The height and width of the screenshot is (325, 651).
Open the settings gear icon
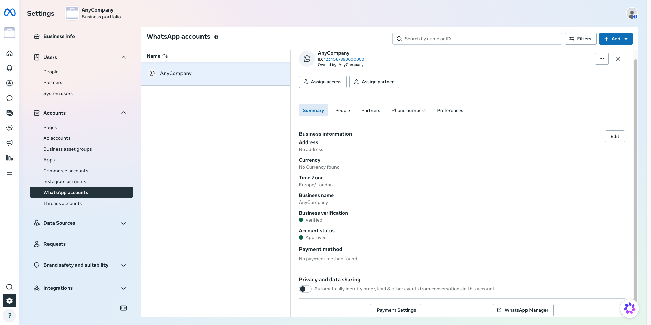(9, 301)
